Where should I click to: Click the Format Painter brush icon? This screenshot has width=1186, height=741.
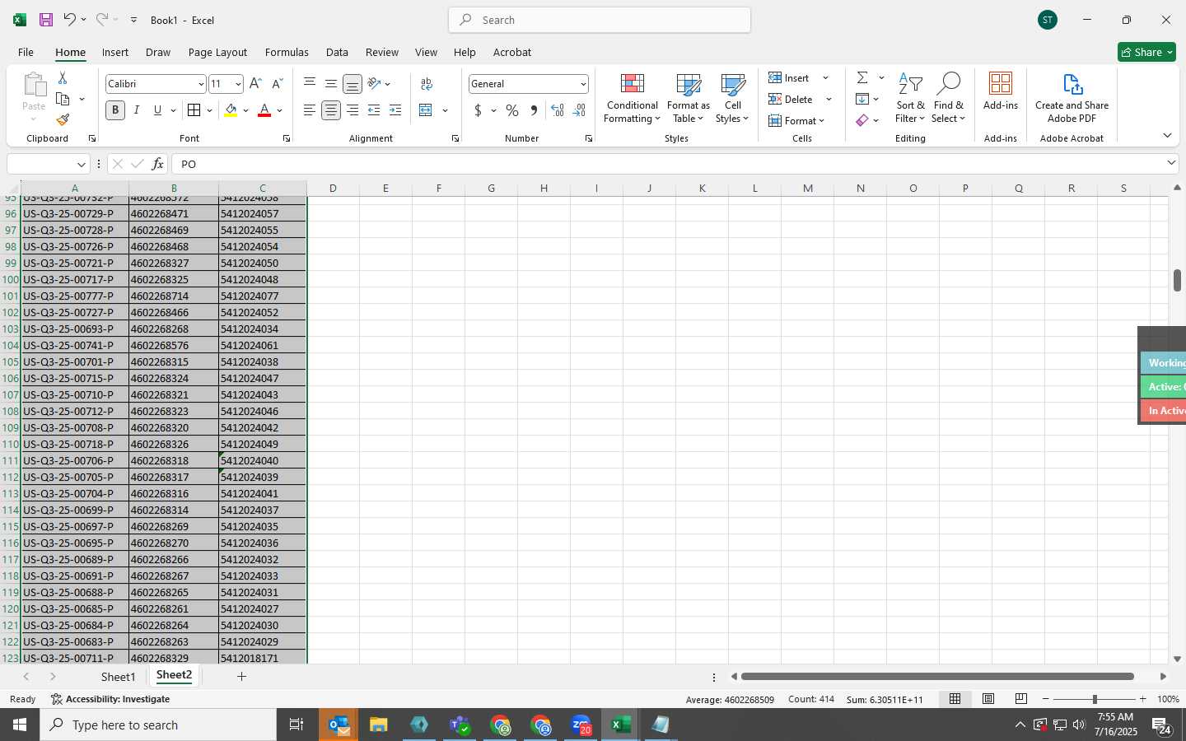tap(63, 120)
